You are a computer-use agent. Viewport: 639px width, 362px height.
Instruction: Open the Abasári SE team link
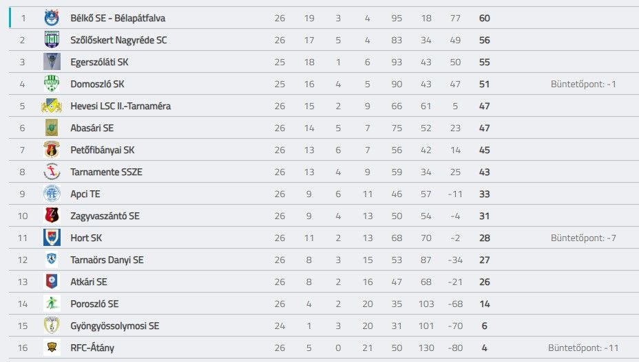pos(92,128)
